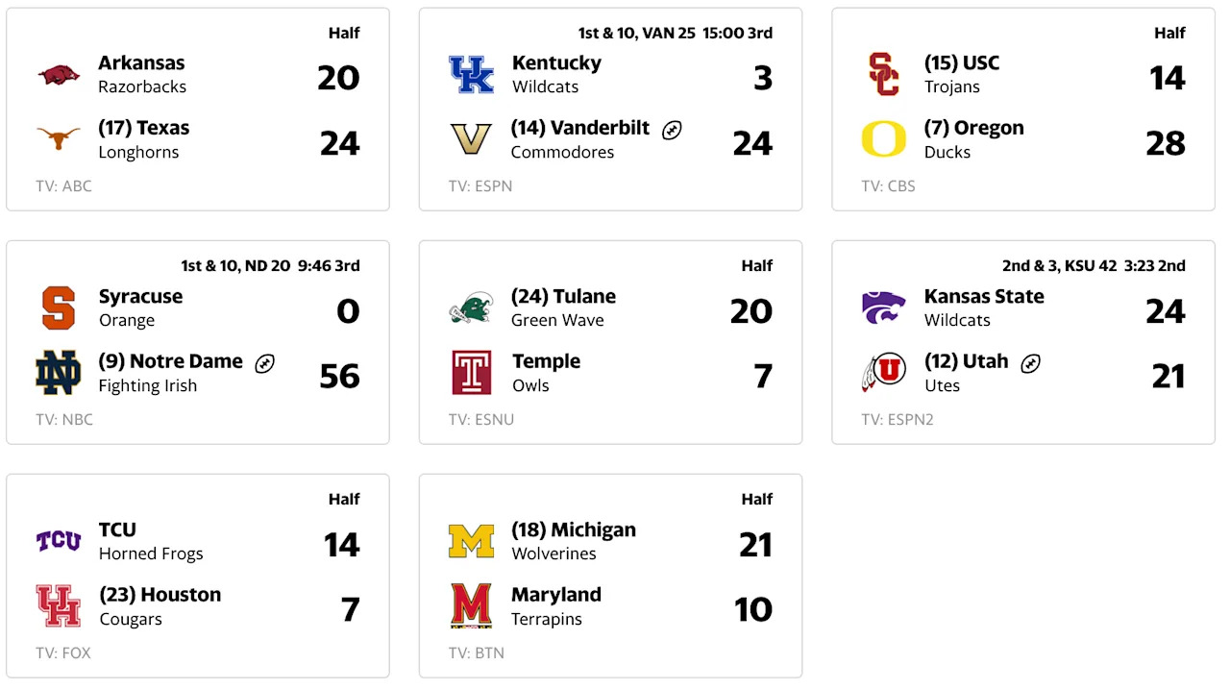The width and height of the screenshot is (1230, 689).
Task: Select the Temple Owls T logo
Action: 471,373
